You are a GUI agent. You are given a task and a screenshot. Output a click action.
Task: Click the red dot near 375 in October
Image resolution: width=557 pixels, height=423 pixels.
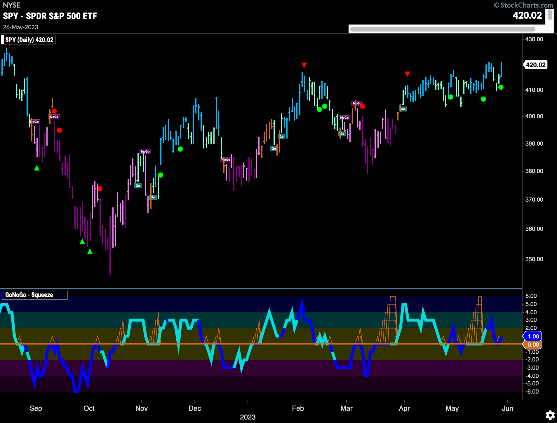point(100,189)
